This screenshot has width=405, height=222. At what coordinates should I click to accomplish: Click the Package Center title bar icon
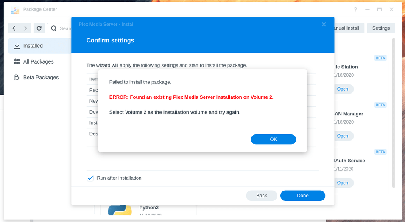15,9
